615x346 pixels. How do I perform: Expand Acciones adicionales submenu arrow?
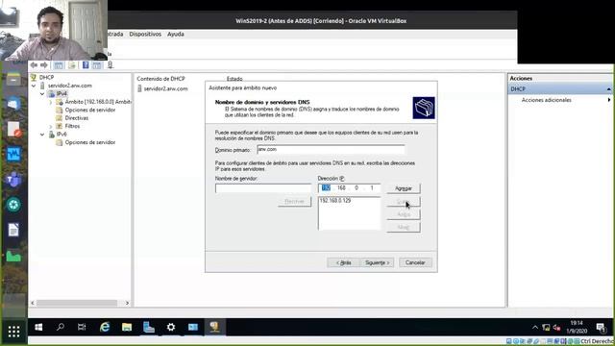point(609,100)
